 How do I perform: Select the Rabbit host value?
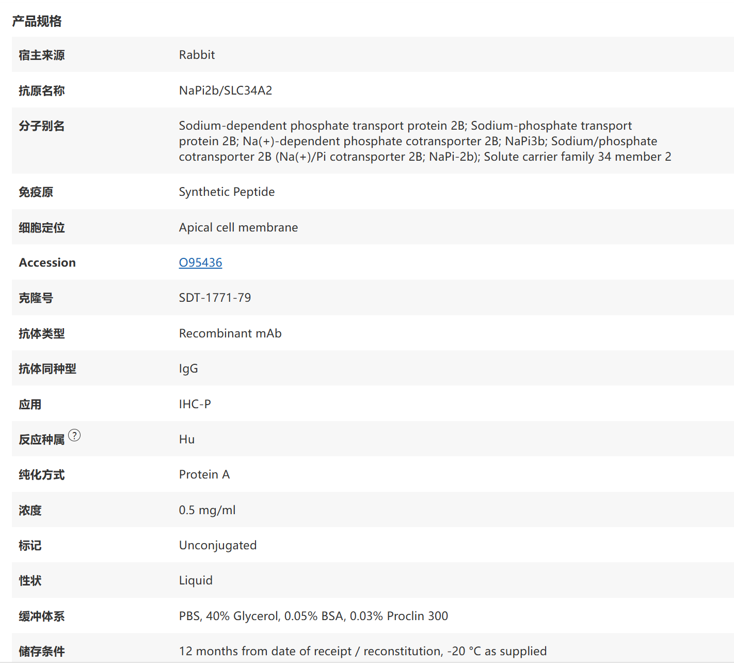[x=197, y=55]
